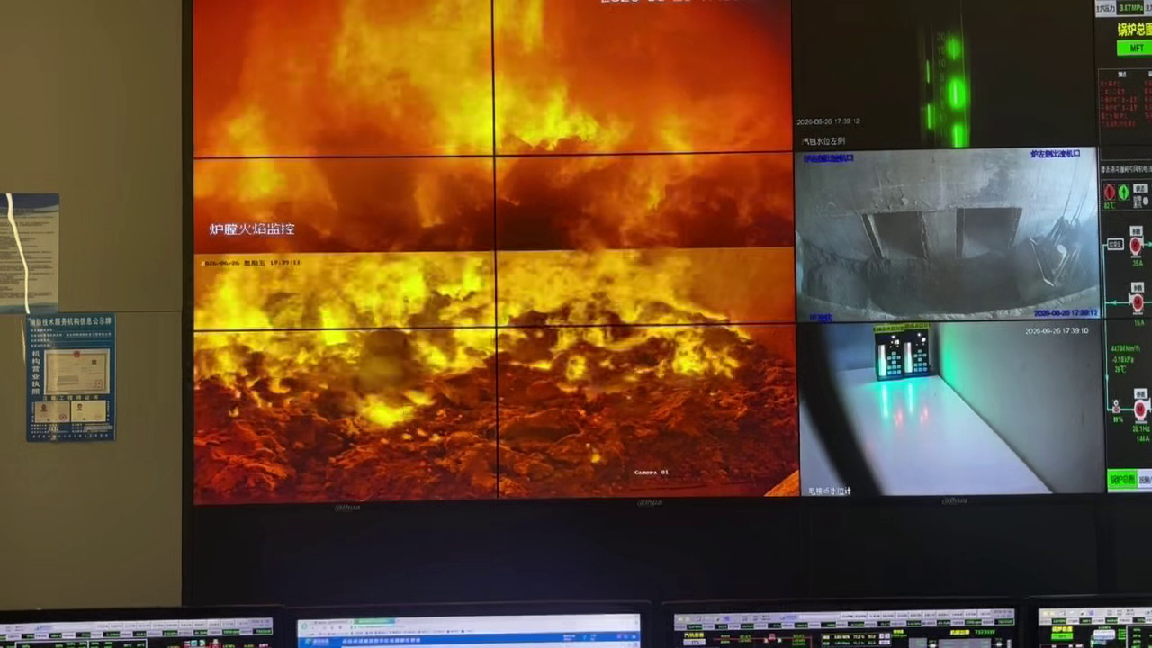Click the 汽包水位左侧 camera label

(823, 141)
